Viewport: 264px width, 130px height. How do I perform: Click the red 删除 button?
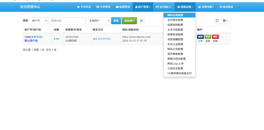(x=215, y=37)
